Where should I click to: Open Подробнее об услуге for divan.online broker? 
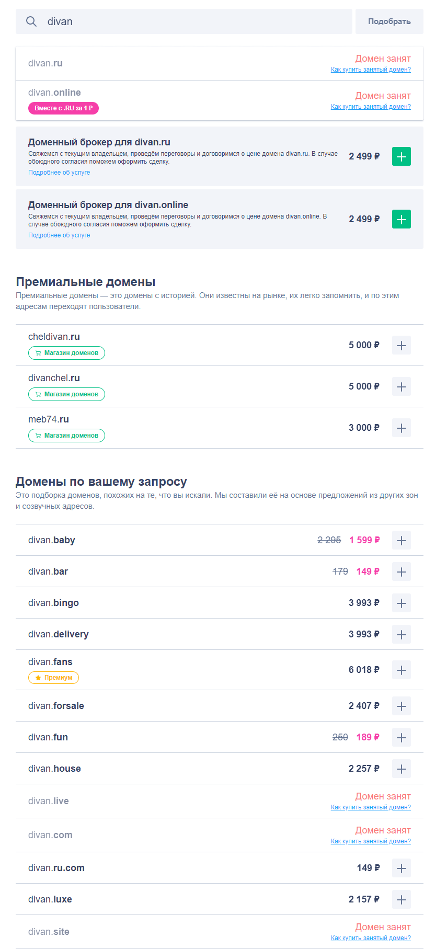tap(59, 235)
